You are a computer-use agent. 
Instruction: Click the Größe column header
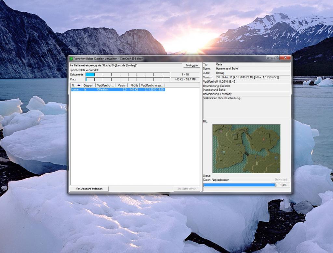tap(134, 85)
